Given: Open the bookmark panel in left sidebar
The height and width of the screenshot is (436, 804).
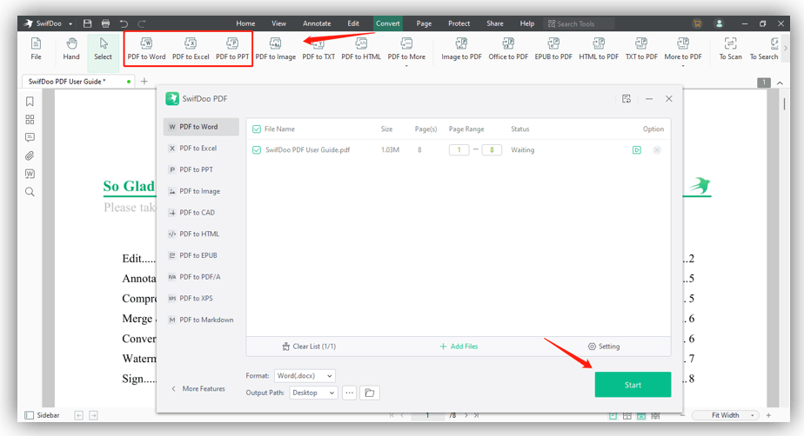Looking at the screenshot, I should point(30,102).
